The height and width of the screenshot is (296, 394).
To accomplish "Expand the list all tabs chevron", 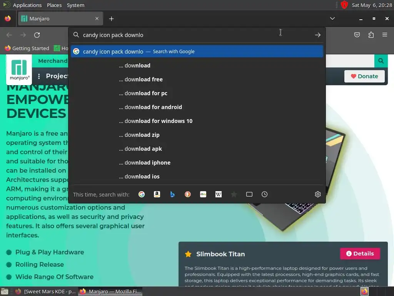I will pos(332,18).
